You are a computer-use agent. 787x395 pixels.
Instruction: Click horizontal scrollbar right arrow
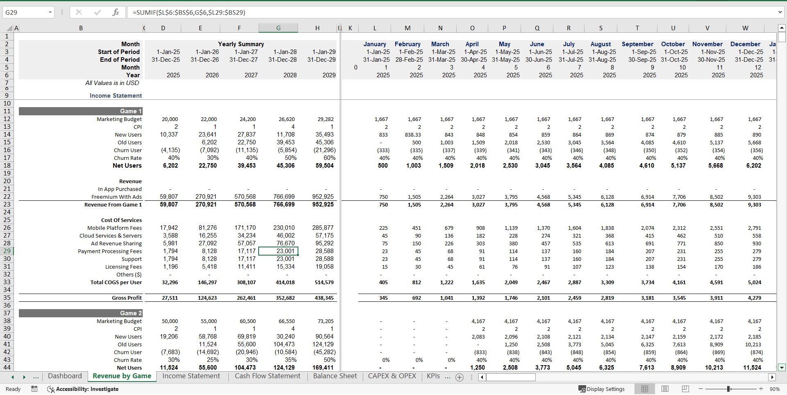point(772,377)
